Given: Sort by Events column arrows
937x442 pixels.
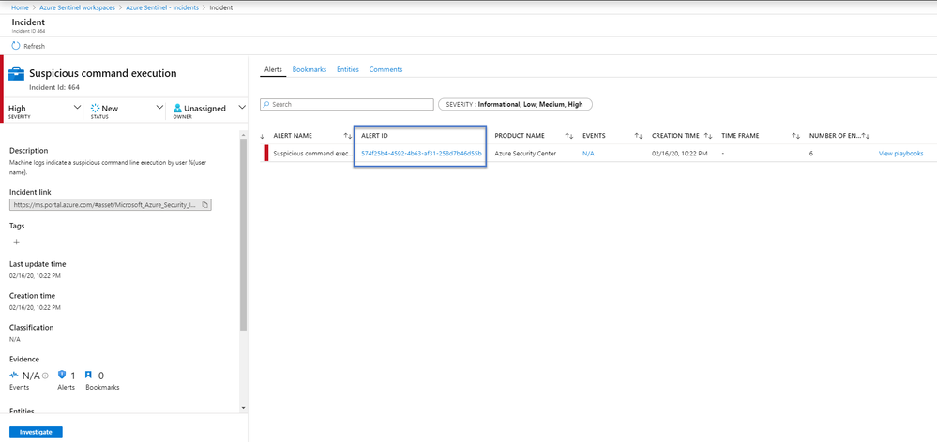Looking at the screenshot, I should (x=638, y=136).
